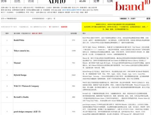152x115 pixels.
Task: Click the visit count in W&CO row
Action: point(74,86)
